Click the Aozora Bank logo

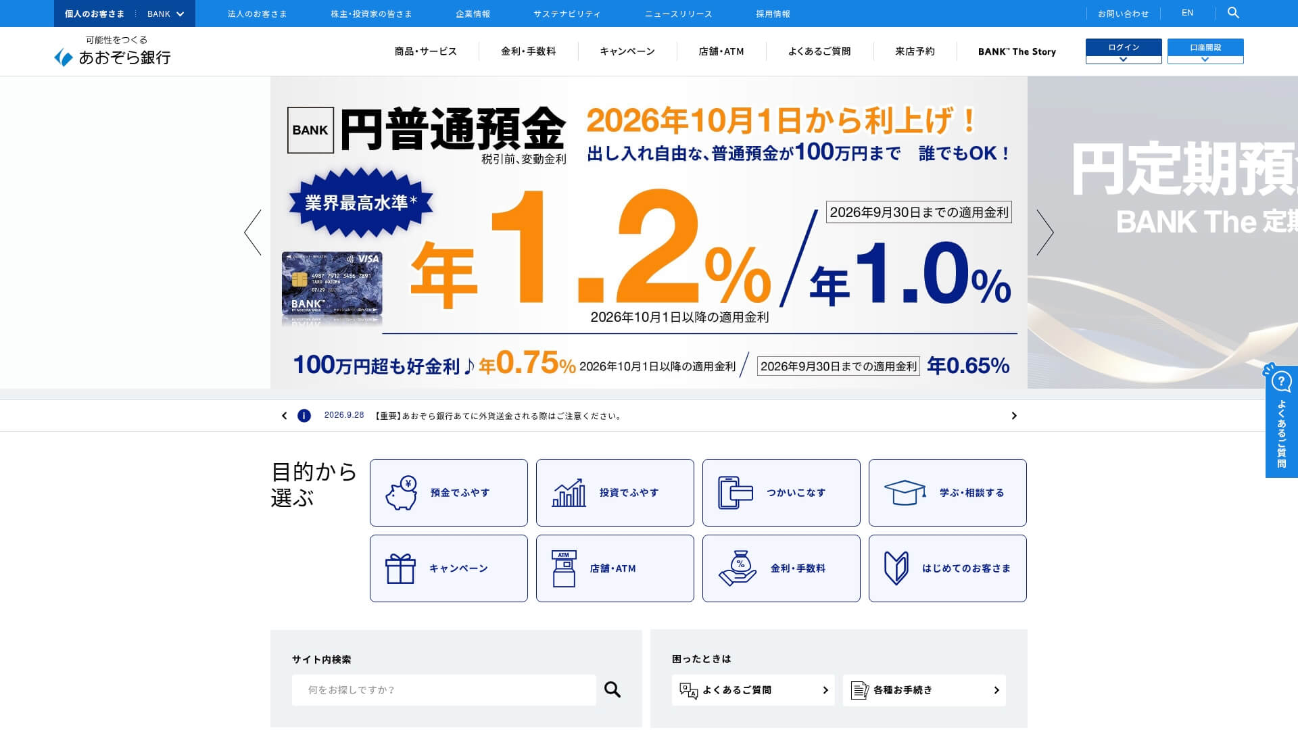(112, 51)
